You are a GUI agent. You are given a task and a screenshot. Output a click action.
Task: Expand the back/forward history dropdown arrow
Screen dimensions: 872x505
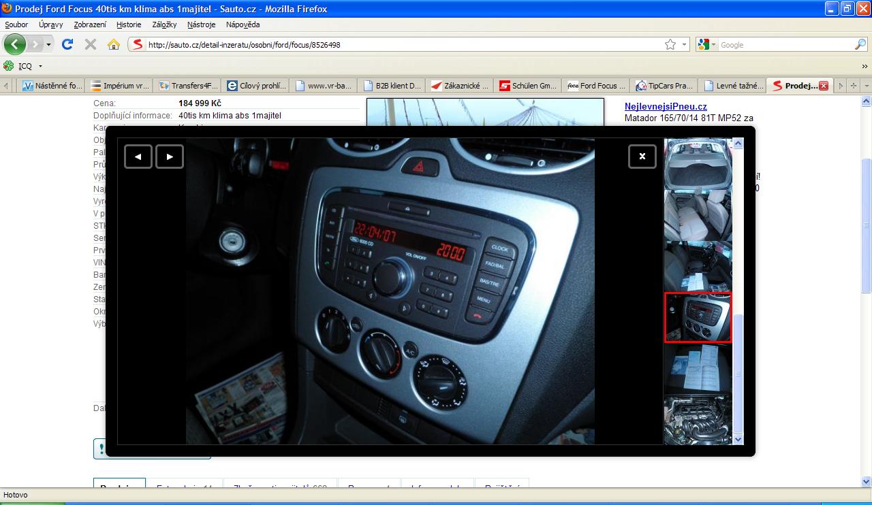click(x=48, y=44)
